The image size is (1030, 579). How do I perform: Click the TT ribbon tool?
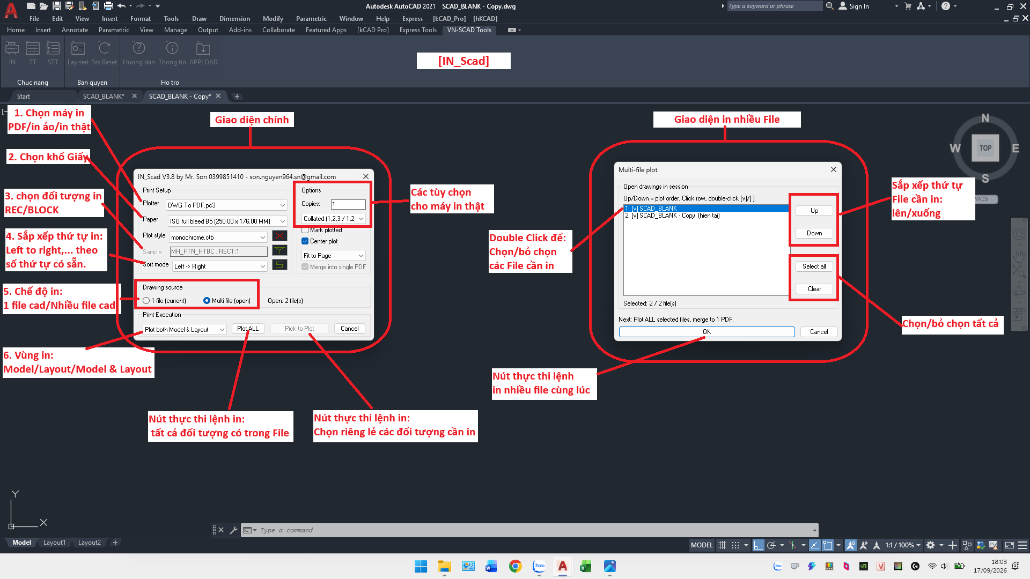coord(33,53)
